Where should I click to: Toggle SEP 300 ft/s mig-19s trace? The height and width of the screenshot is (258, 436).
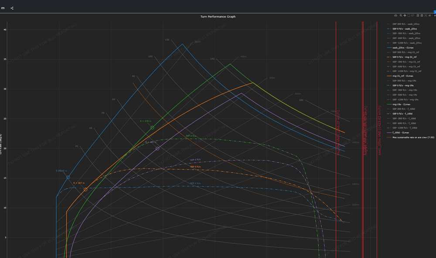(x=402, y=80)
